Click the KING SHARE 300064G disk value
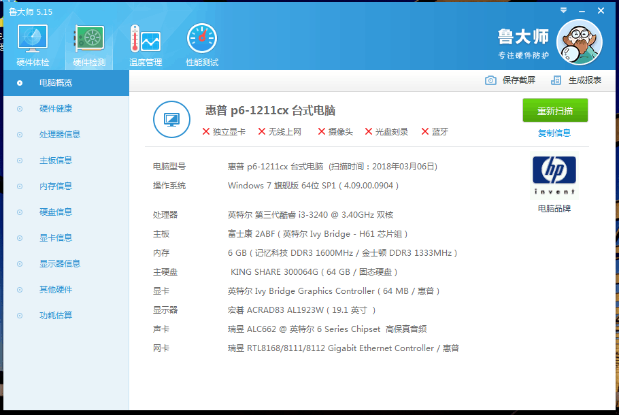The height and width of the screenshot is (415, 619). click(x=314, y=272)
